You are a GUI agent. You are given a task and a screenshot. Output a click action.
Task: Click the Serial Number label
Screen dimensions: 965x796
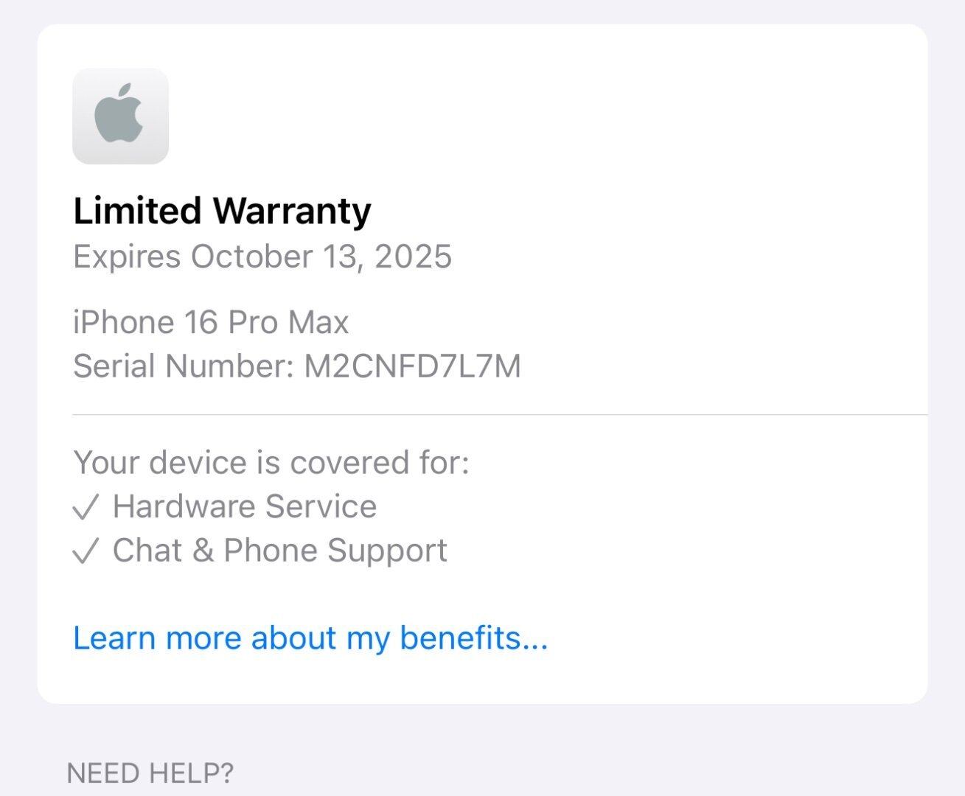[x=184, y=366]
